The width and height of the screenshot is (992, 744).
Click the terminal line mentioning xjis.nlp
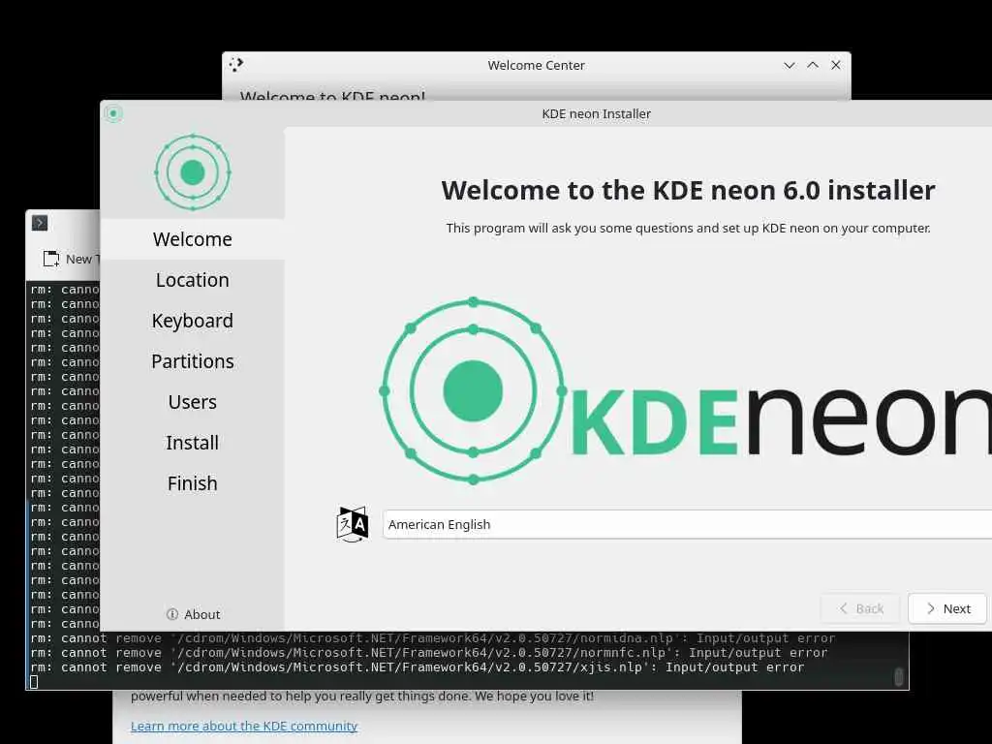[x=417, y=666]
